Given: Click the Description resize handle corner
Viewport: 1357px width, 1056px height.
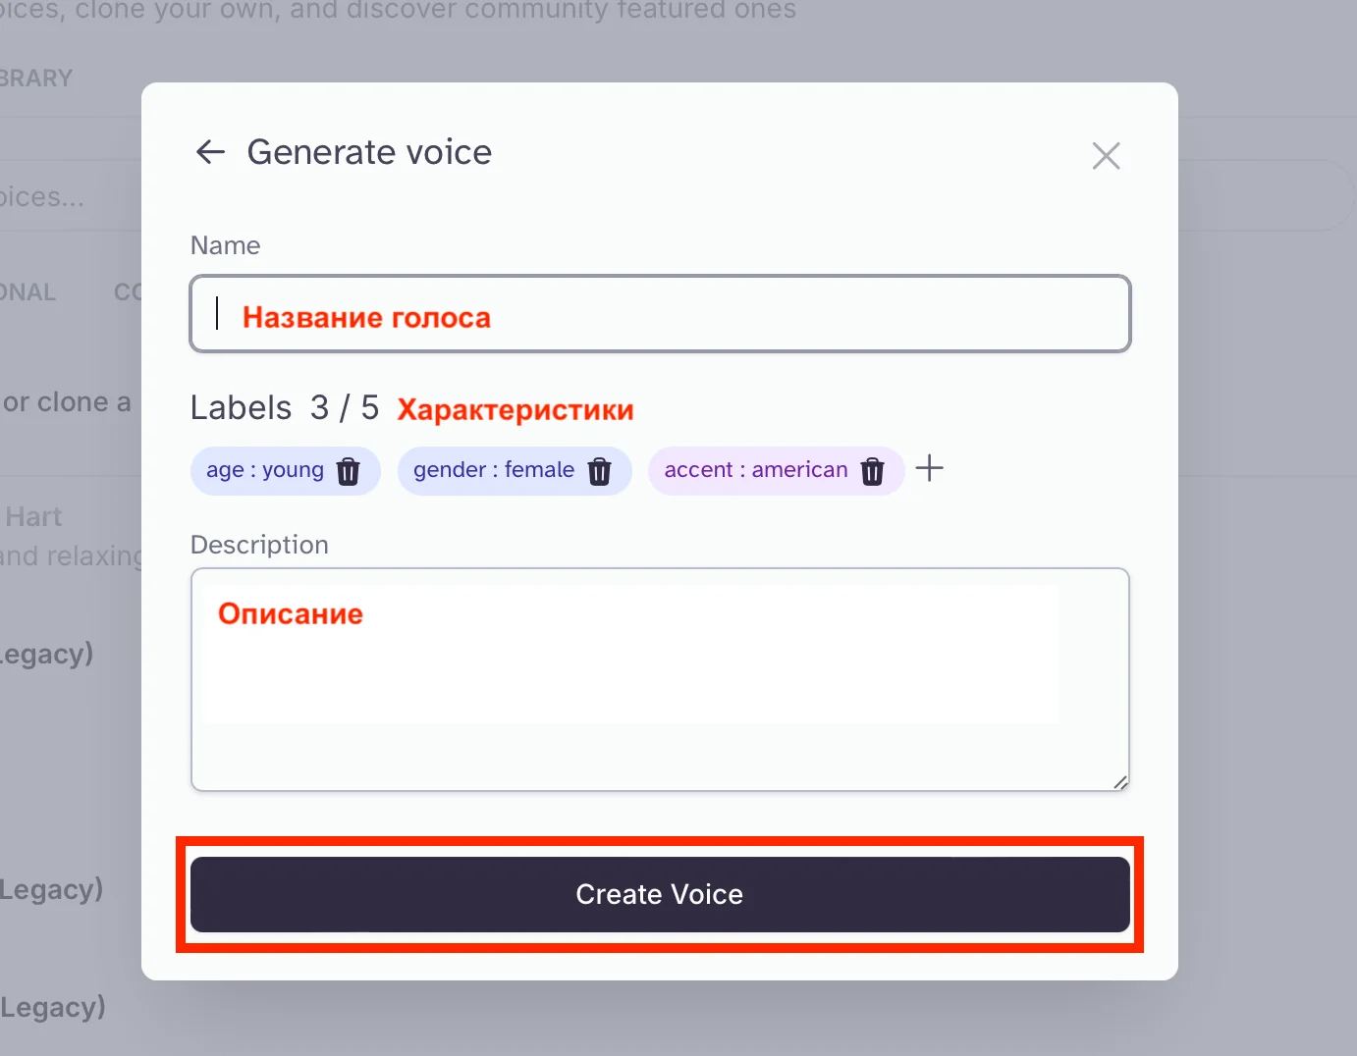Looking at the screenshot, I should click(1120, 782).
